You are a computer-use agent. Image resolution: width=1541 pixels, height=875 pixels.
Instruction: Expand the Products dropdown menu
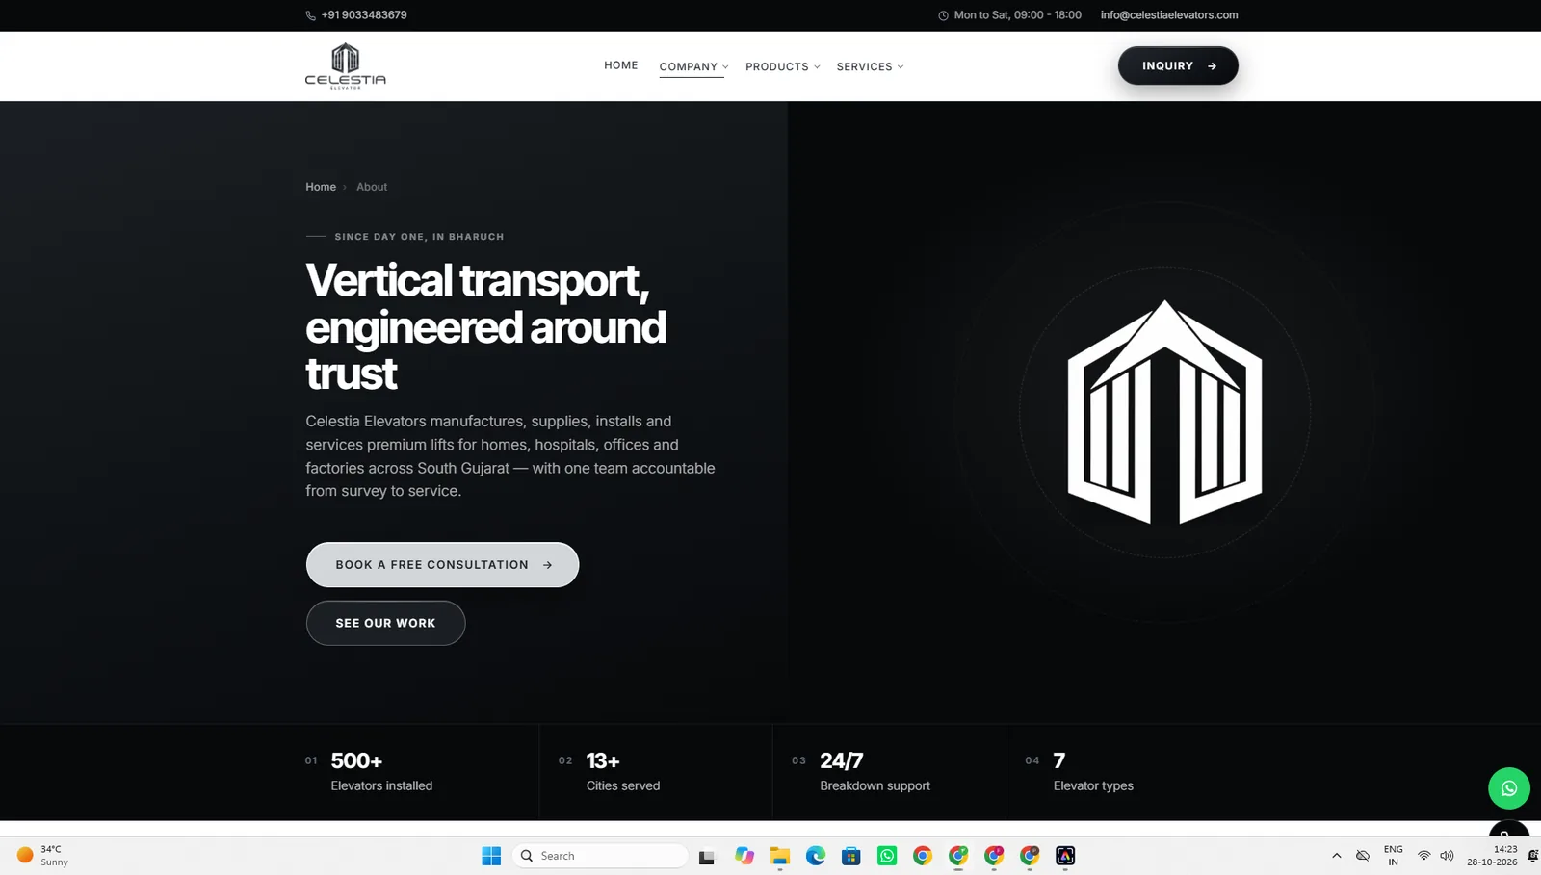pos(782,66)
